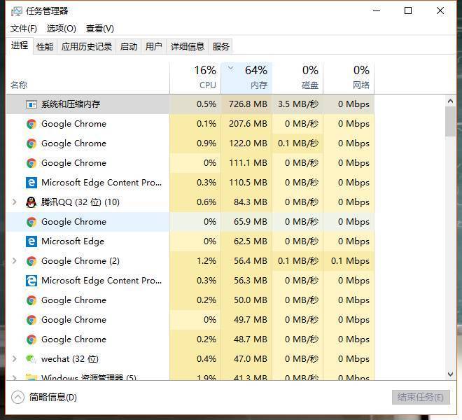
Task: Click the vertical scrollbar down arrow
Action: click(x=450, y=374)
